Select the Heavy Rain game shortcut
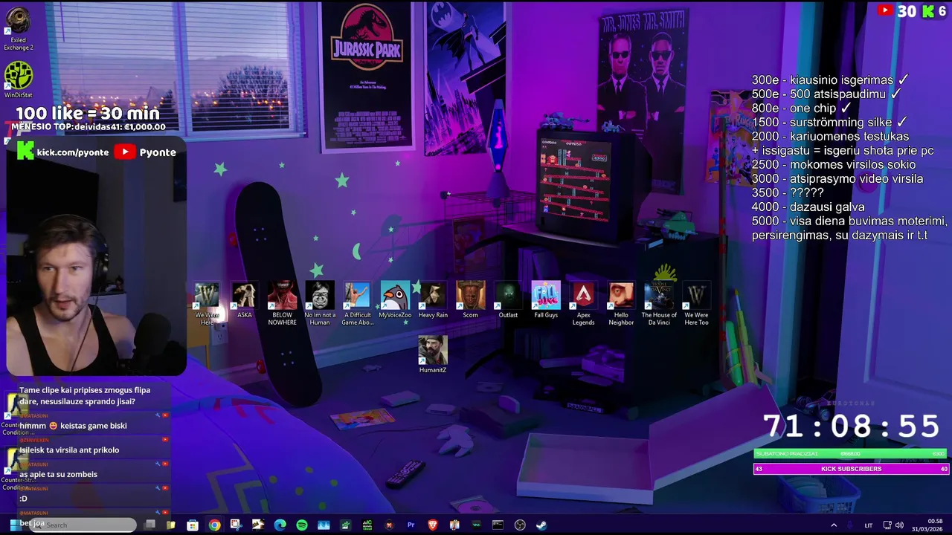 [x=433, y=300]
